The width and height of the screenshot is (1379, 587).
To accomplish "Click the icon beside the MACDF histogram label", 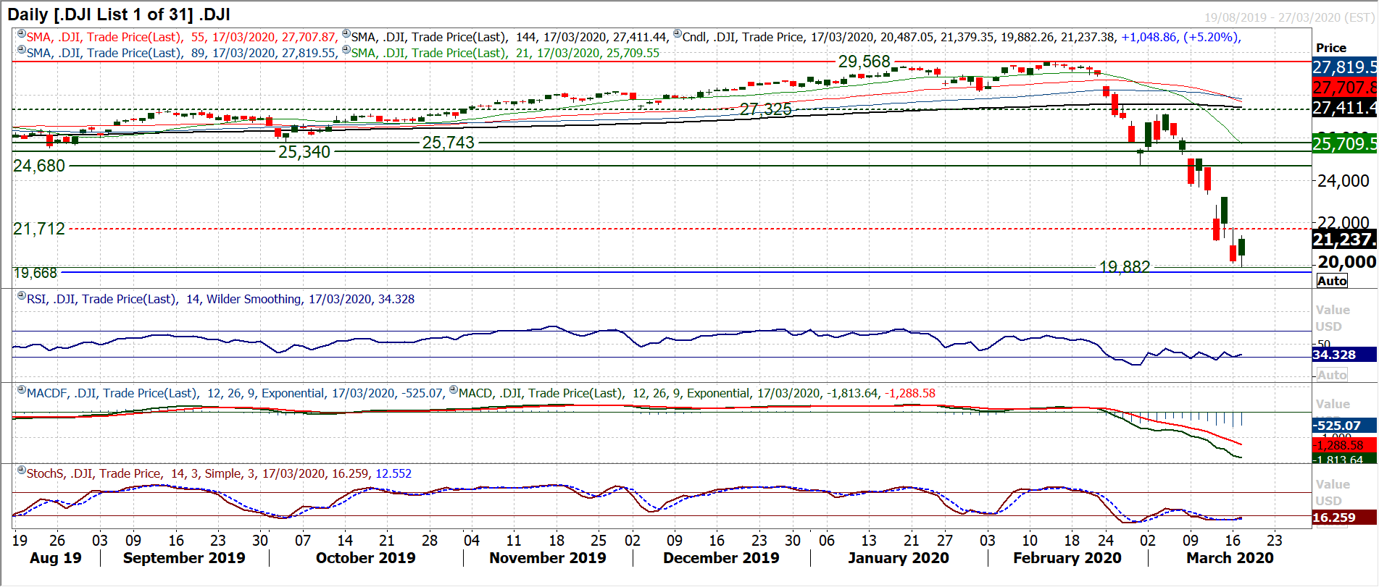I will (x=21, y=390).
